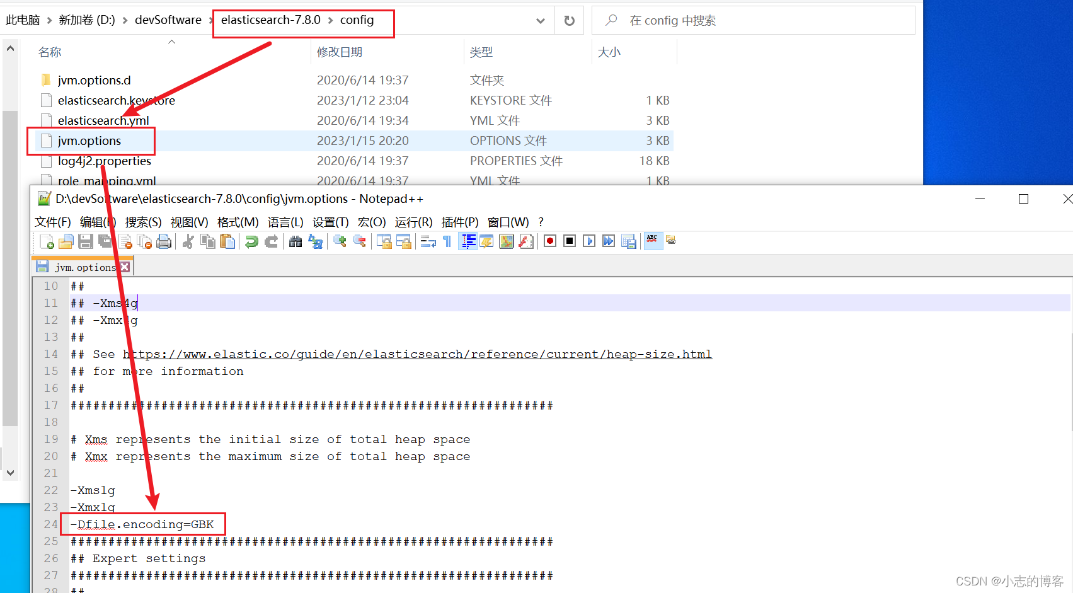Click the Redo arrow icon
This screenshot has height=593, width=1073.
click(x=271, y=241)
